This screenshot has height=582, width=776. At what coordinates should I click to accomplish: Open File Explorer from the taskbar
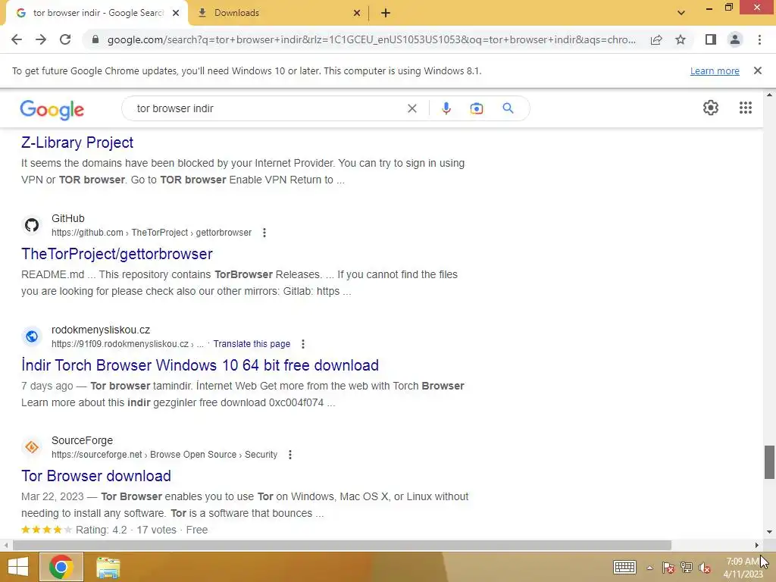(x=108, y=567)
